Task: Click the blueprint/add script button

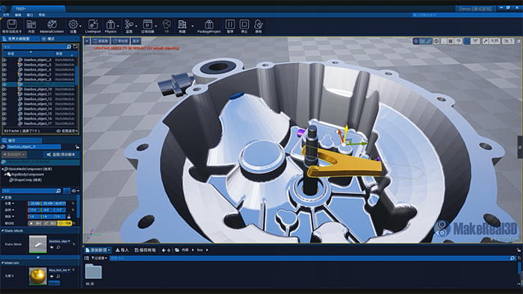Action: coord(61,154)
